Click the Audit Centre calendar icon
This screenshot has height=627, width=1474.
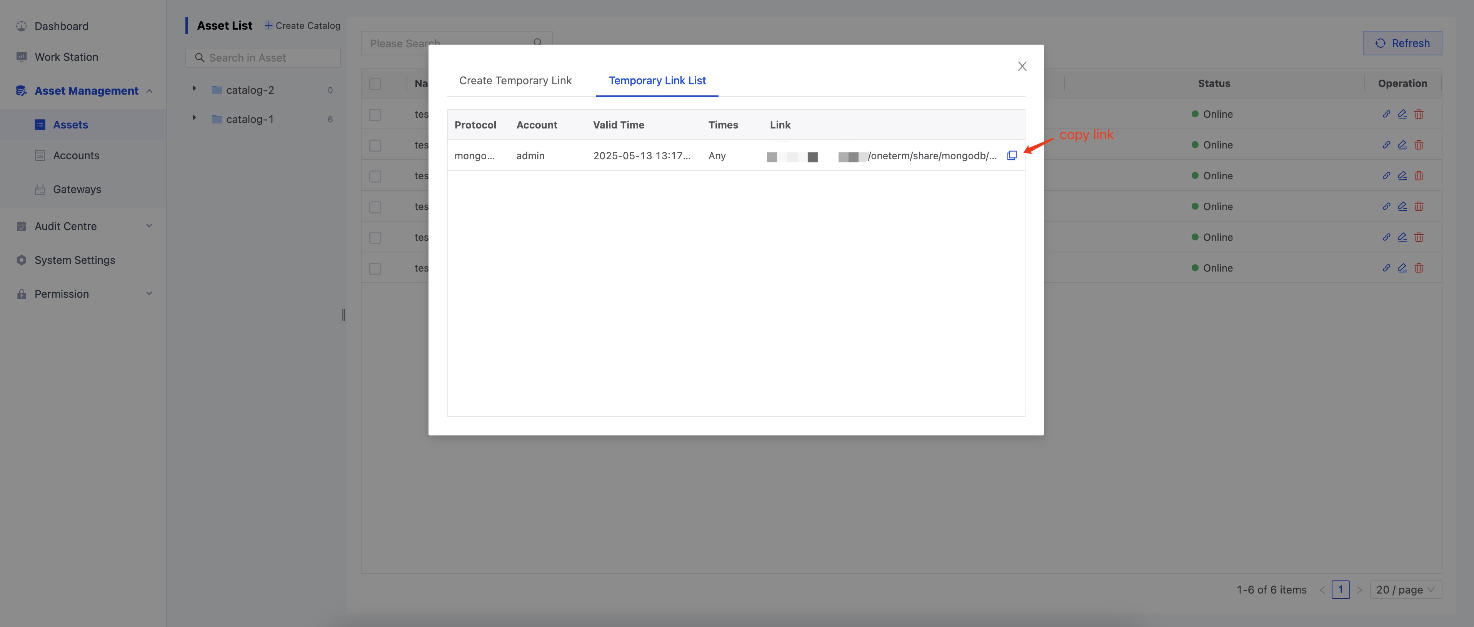(22, 227)
